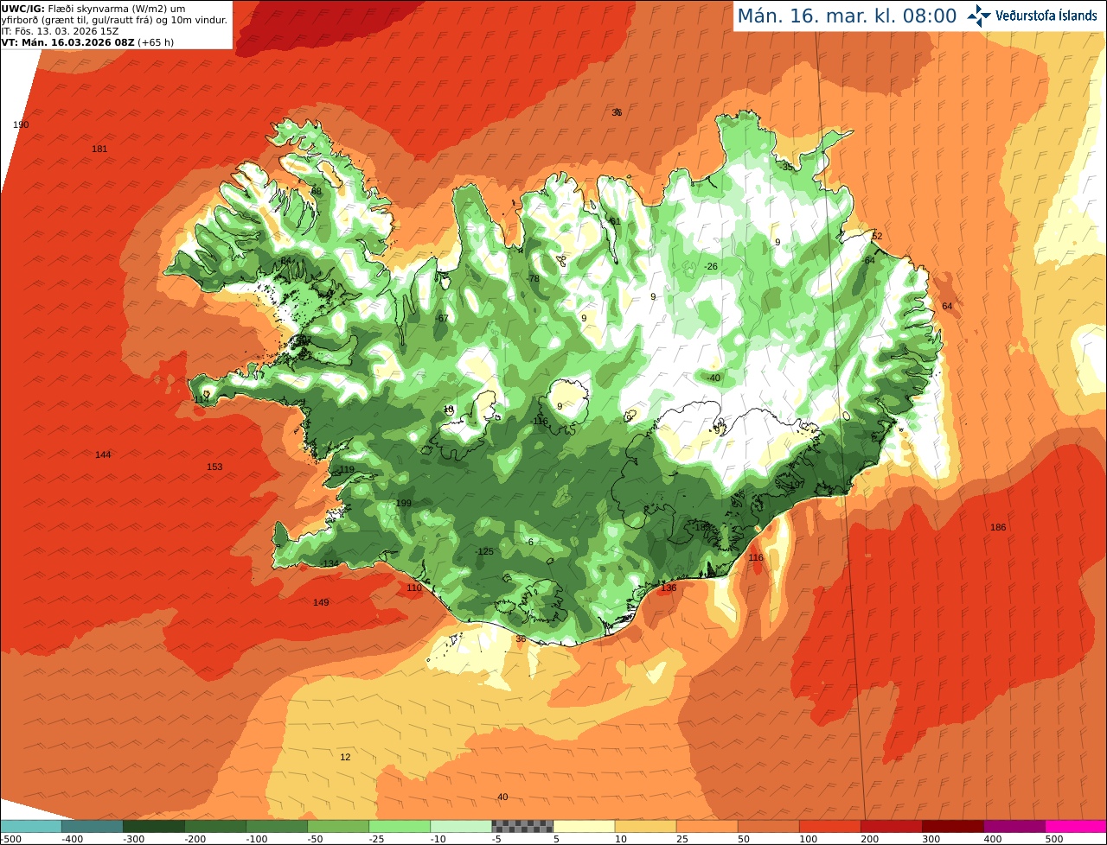
Task: Click the lightest teal legend swatch after -500
Action: pyautogui.click(x=31, y=825)
